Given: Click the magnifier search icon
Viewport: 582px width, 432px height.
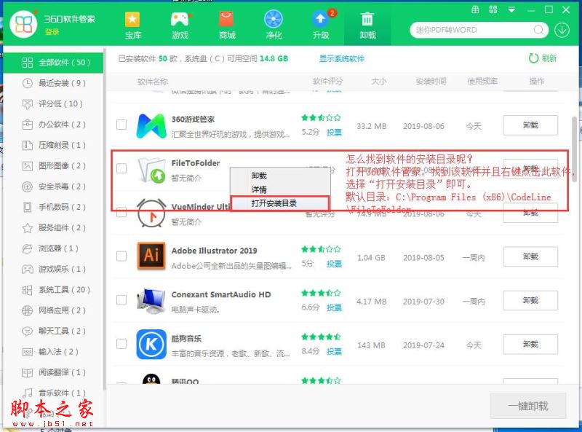Looking at the screenshot, I should pos(538,30).
